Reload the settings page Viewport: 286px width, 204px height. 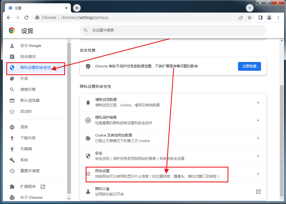[26, 18]
